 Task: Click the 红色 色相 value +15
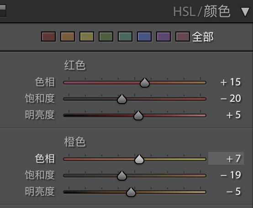coord(231,82)
